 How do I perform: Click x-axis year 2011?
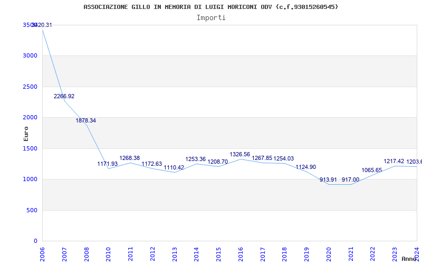130,254
